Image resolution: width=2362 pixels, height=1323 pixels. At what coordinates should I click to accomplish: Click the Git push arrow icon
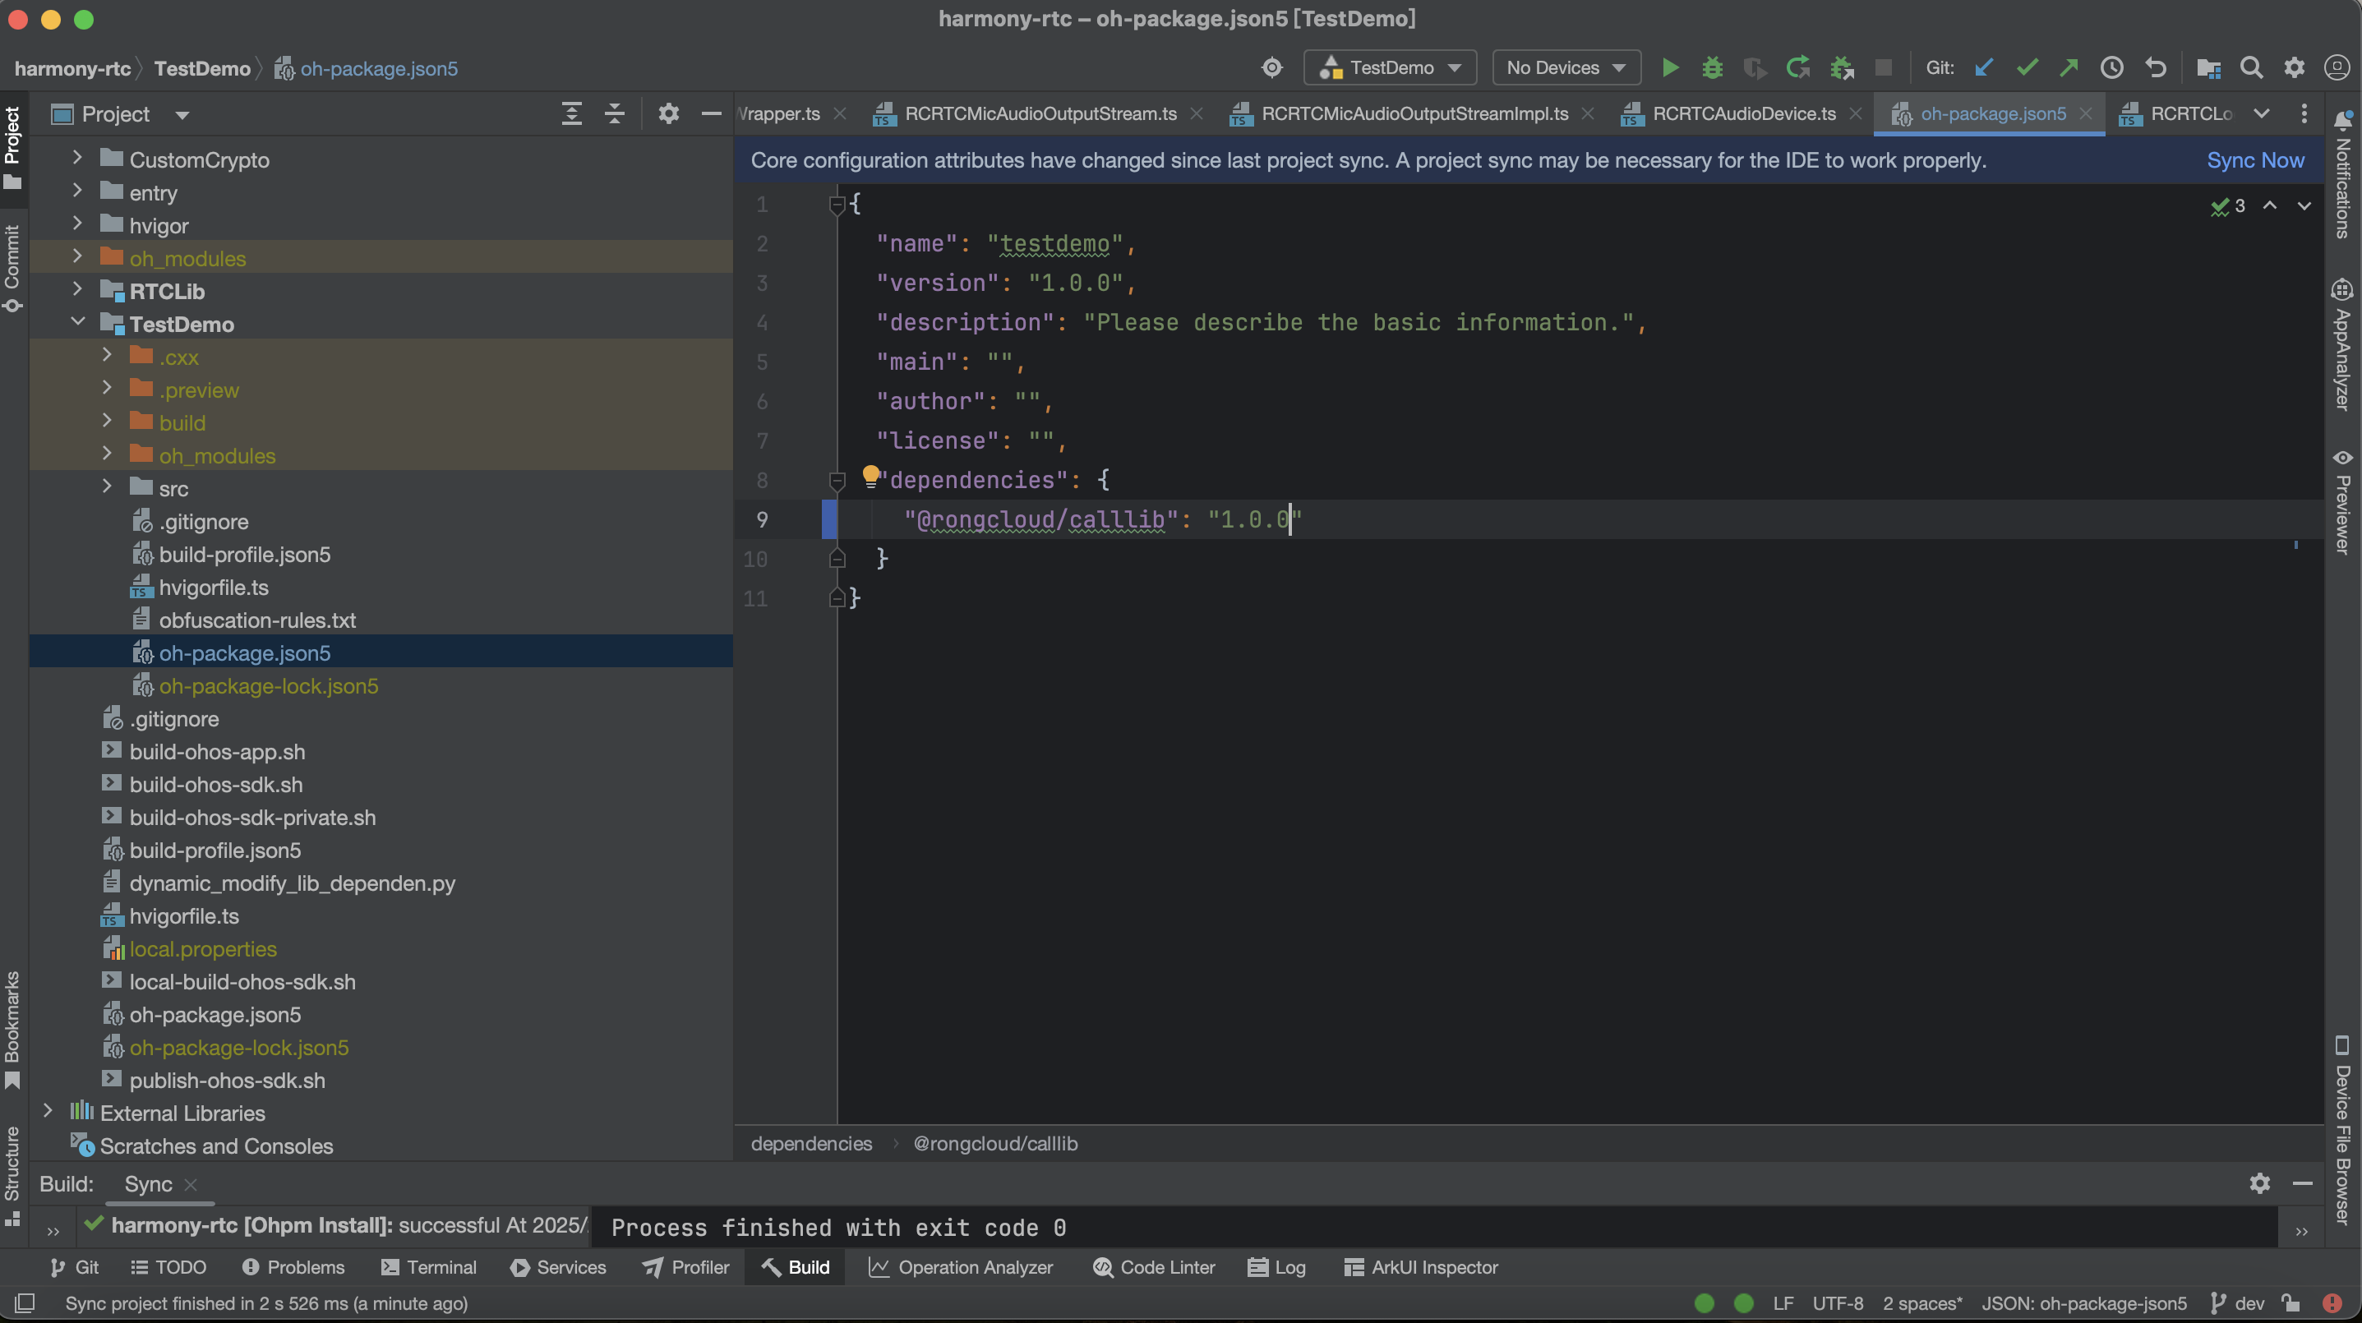pos(2069,68)
